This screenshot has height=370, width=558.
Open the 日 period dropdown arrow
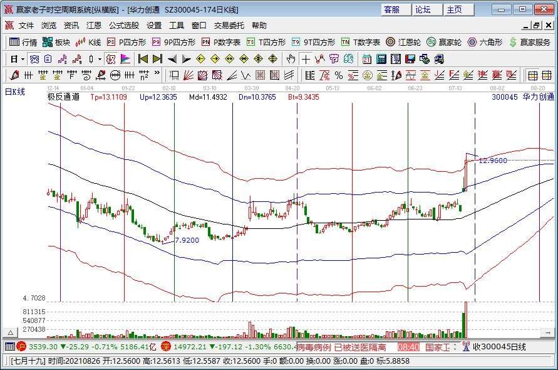[23, 59]
